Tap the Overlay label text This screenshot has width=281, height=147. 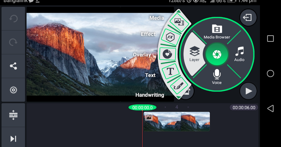142,55
